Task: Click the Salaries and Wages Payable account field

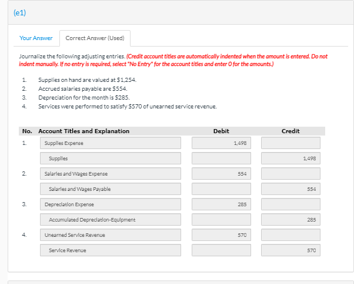Action: 111,189
